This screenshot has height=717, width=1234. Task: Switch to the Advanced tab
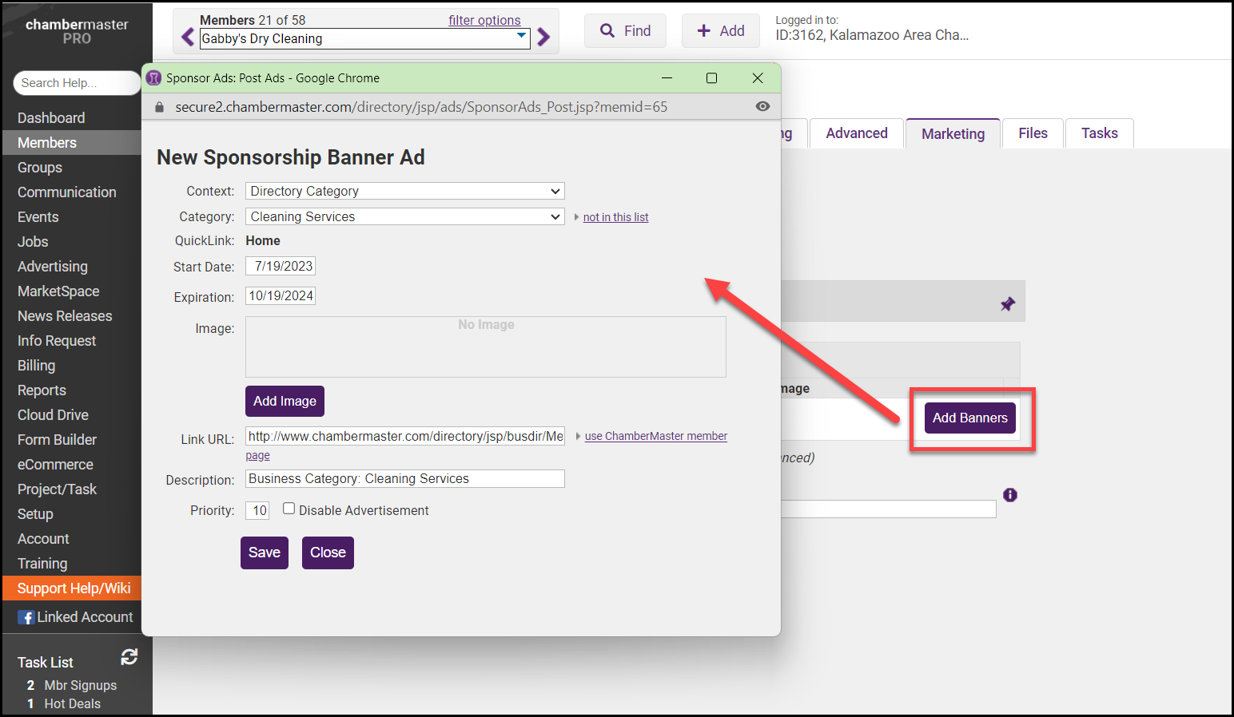point(856,133)
